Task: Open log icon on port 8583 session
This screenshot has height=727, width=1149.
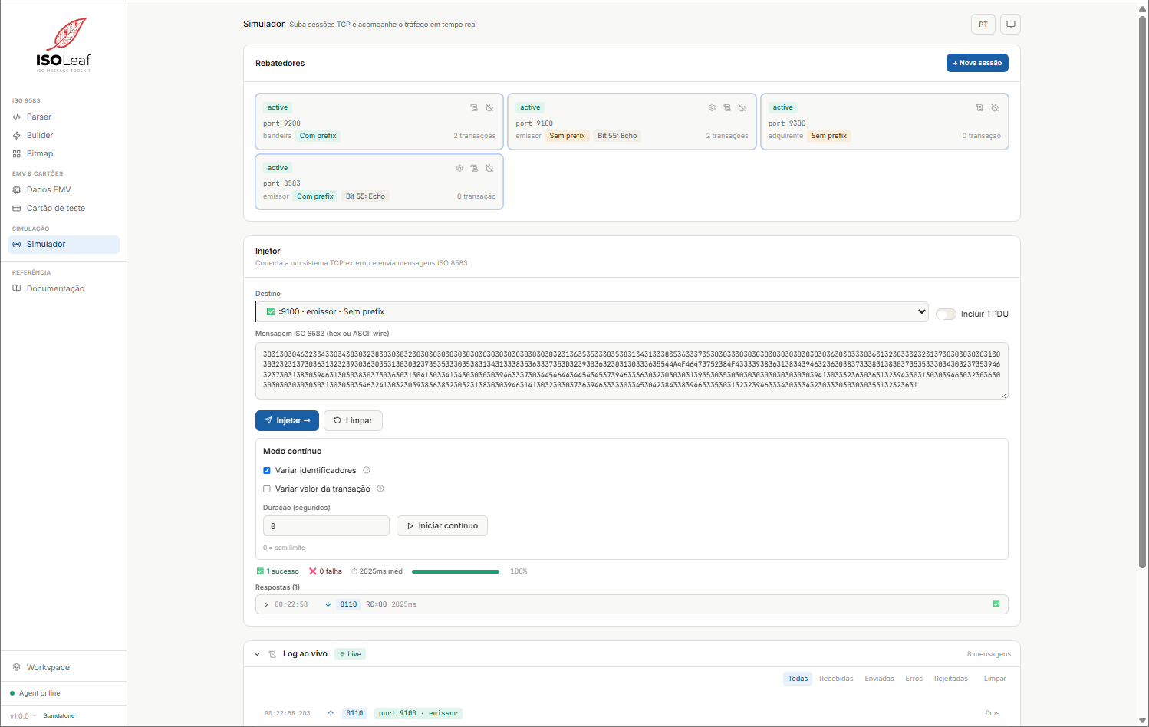Action: [474, 168]
